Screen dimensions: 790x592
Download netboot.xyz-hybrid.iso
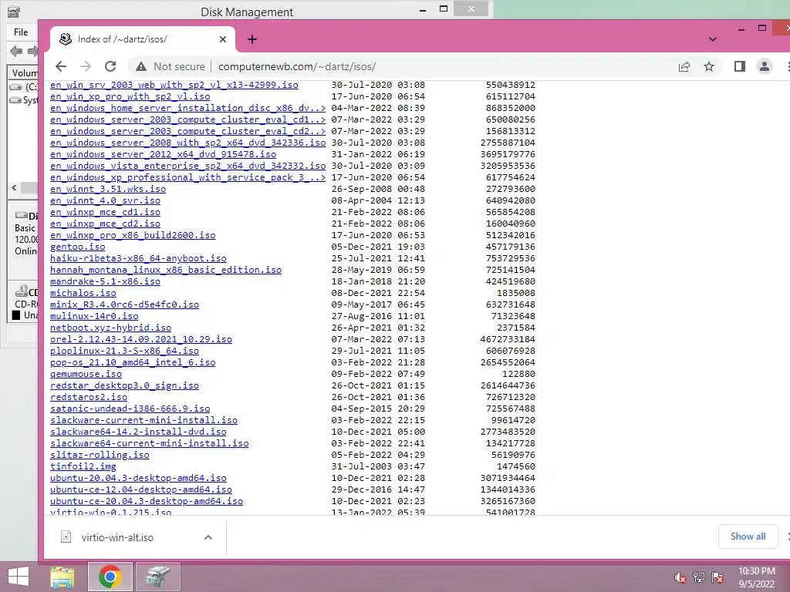[x=111, y=328]
